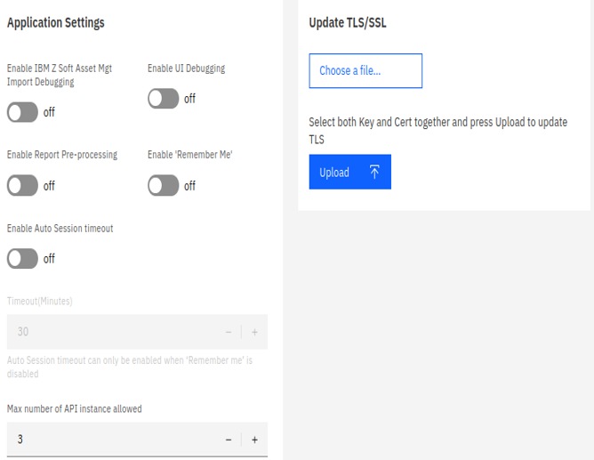
Task: Click the Timeout(Minutes) label
Action: point(40,302)
